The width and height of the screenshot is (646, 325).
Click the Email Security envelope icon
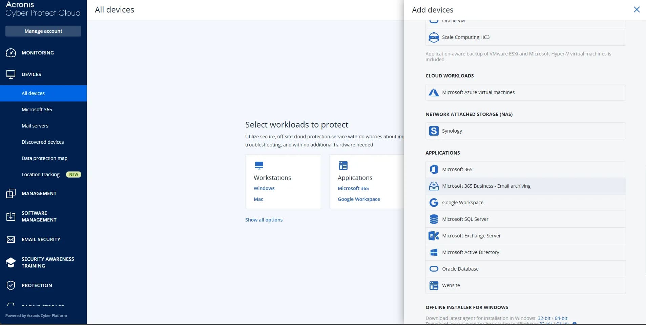(x=11, y=239)
